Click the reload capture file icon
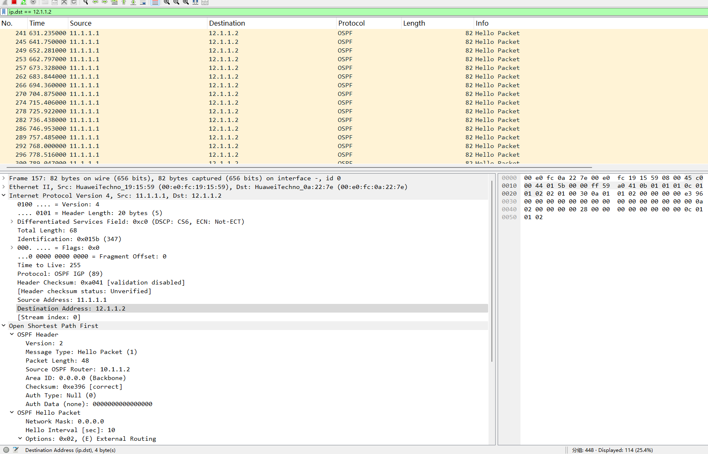The height and width of the screenshot is (454, 708). (x=74, y=2)
